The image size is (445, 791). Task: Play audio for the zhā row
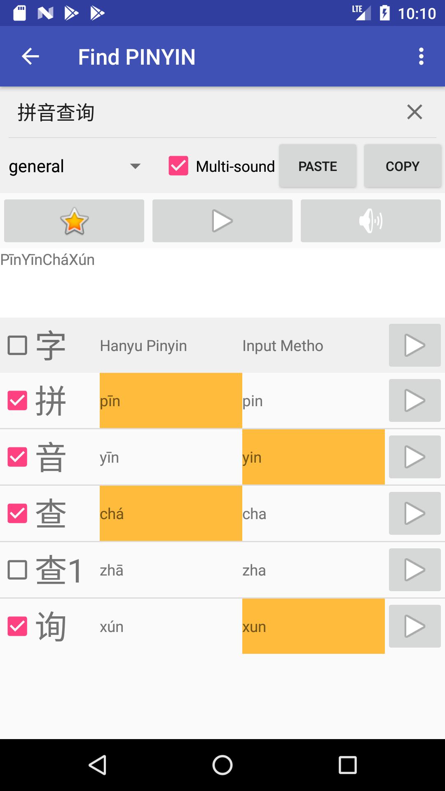(x=415, y=570)
